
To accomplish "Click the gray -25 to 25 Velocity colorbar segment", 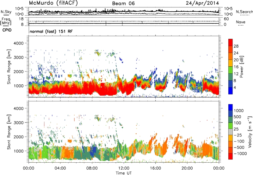I will coord(231,132).
